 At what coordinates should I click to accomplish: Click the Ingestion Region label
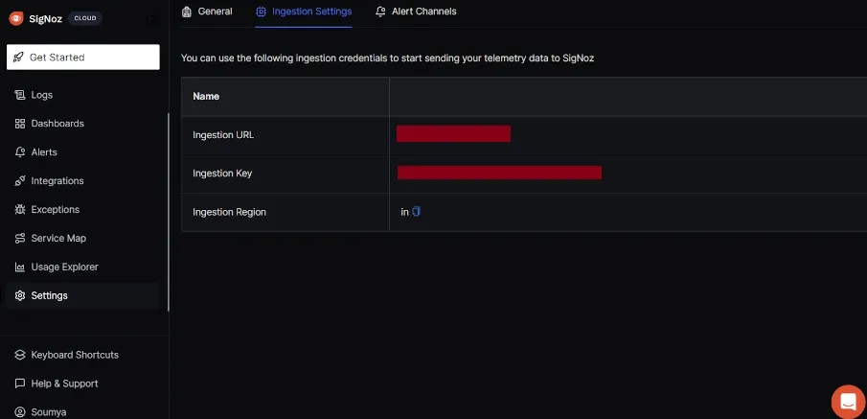tap(230, 212)
